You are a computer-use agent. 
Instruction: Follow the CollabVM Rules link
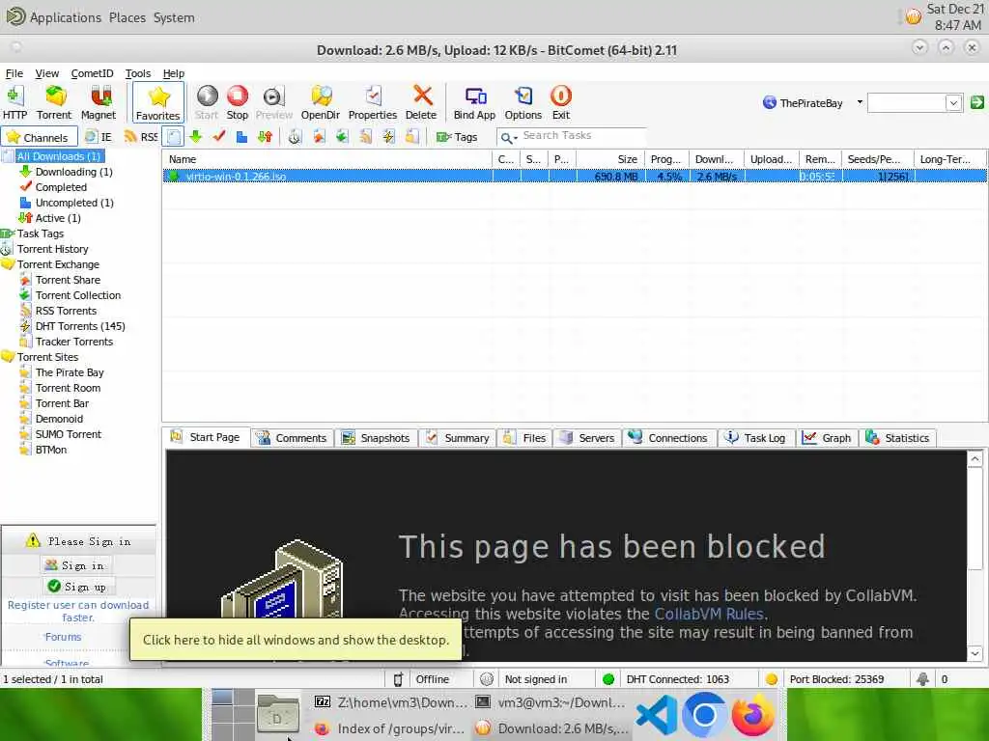pos(709,614)
